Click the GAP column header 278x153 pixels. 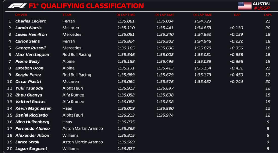point(237,15)
